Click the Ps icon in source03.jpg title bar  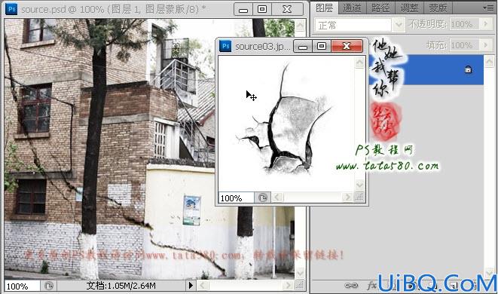coord(225,46)
